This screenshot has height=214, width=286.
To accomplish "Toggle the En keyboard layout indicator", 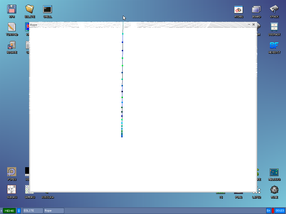I will click(x=268, y=211).
